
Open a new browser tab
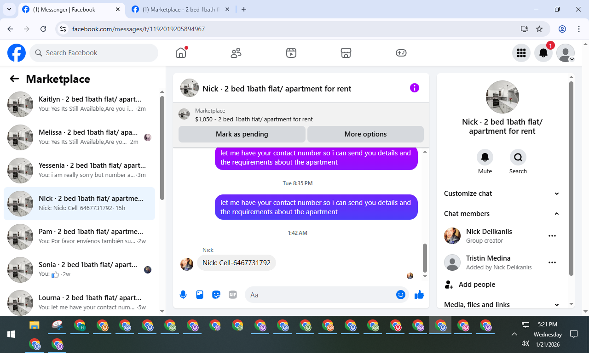coord(244,9)
